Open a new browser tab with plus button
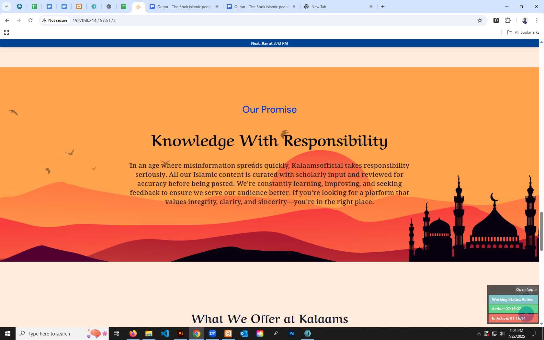The height and width of the screenshot is (340, 544). (x=383, y=6)
